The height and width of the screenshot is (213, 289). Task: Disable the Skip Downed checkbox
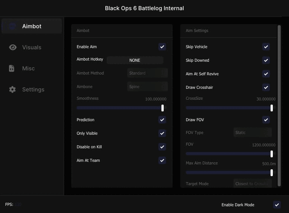[266, 60]
